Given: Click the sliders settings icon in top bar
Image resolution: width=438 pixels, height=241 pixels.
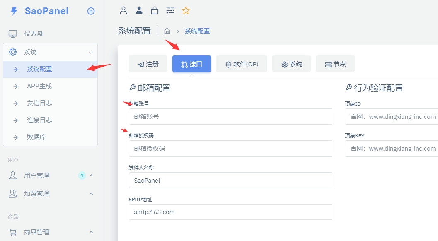Looking at the screenshot, I should click(x=170, y=10).
